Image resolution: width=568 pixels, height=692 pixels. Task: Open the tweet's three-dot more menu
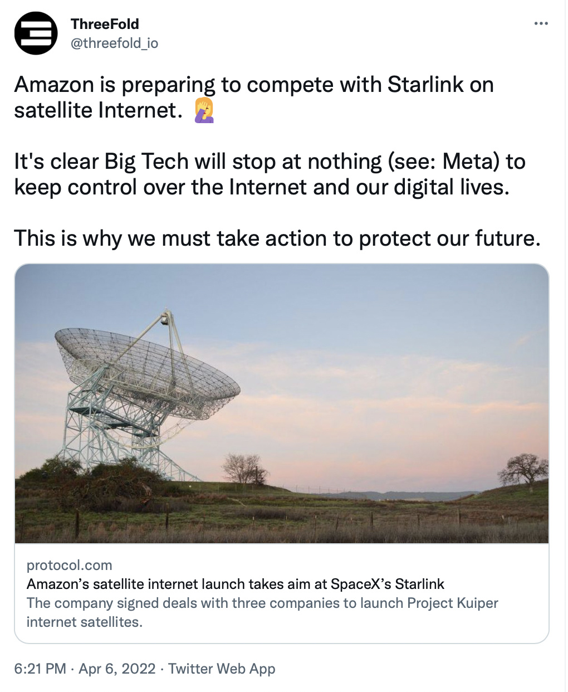coord(541,23)
